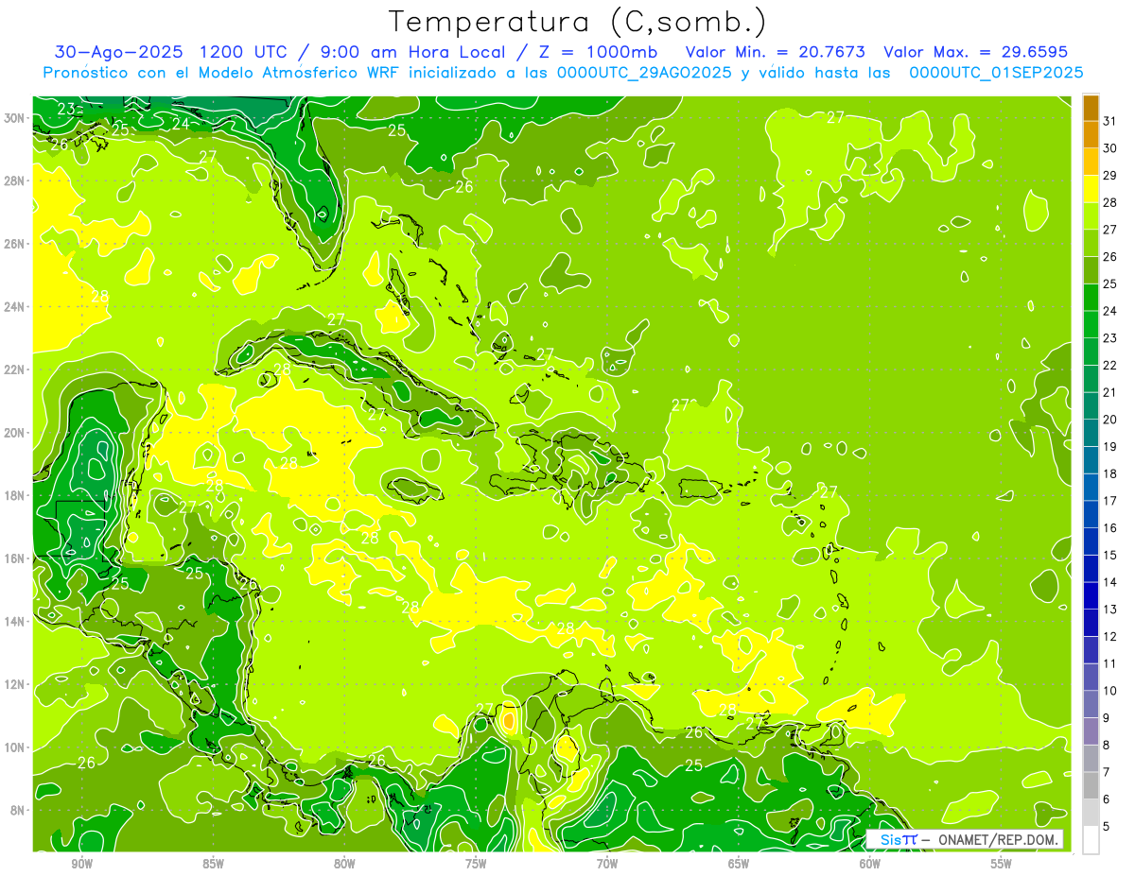The image size is (1135, 876).
Task: Click the '65W' longitude axis label
Action: (739, 863)
